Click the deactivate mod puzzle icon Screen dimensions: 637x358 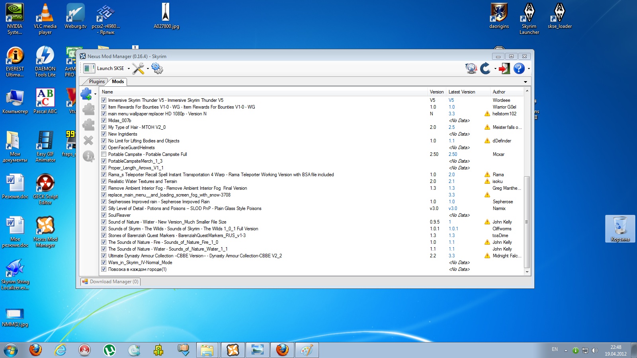[88, 125]
